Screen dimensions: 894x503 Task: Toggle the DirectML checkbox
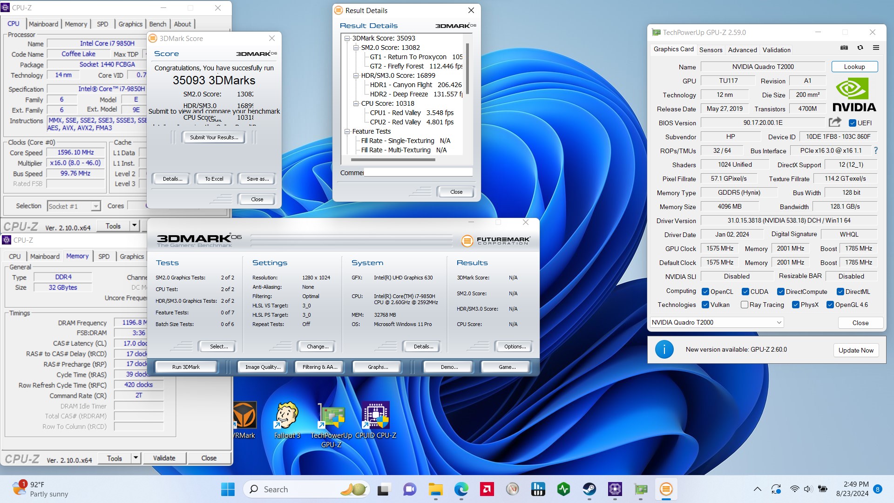click(840, 292)
